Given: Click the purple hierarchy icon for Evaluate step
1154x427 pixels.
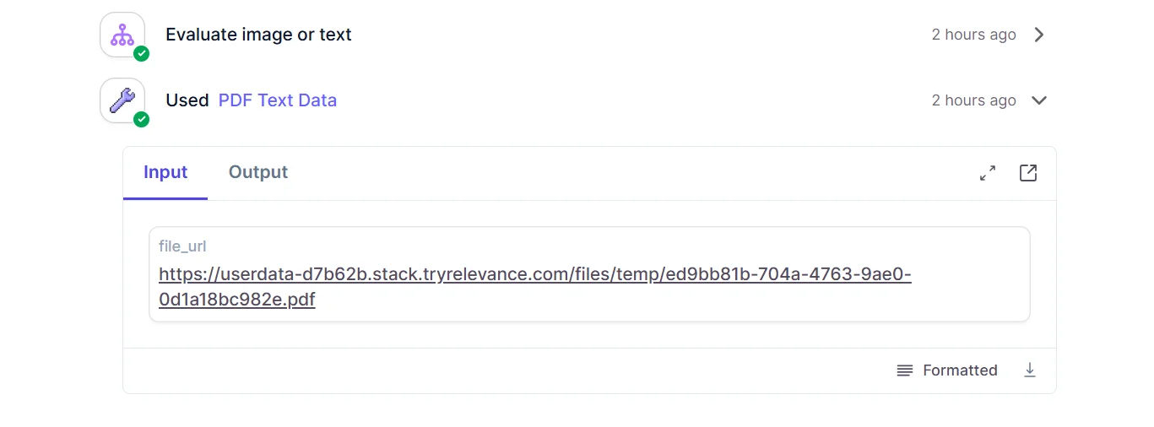Looking at the screenshot, I should point(122,35).
